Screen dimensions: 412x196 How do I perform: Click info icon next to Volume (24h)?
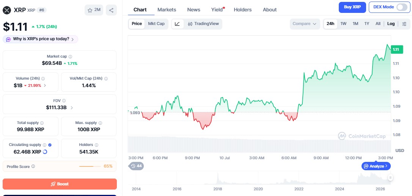tap(43, 78)
